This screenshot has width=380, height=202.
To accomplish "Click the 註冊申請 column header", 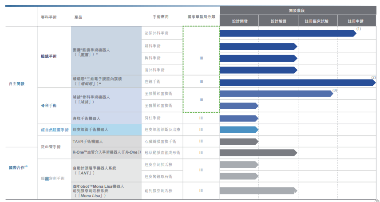I will point(356,21).
